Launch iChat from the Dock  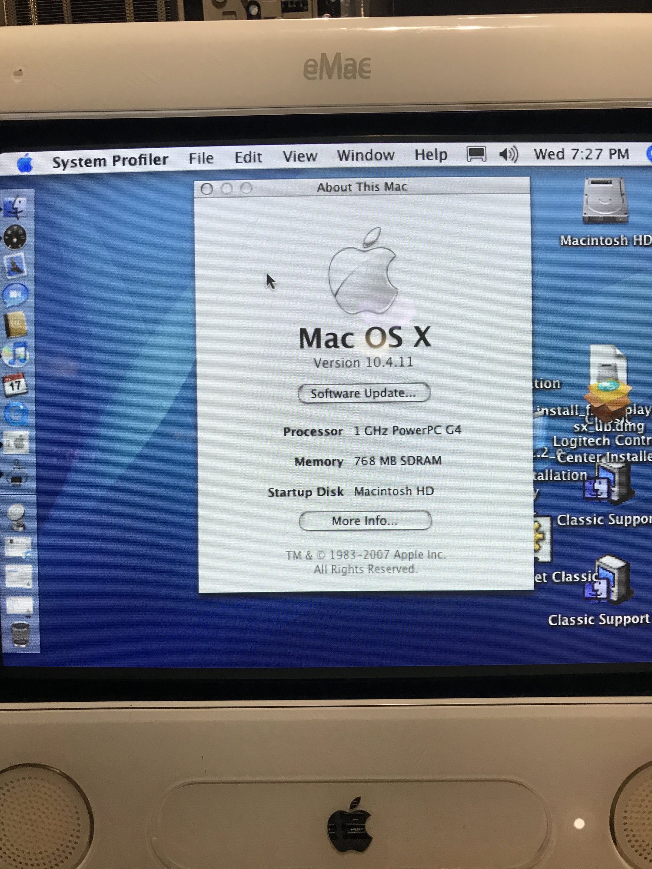(x=16, y=295)
